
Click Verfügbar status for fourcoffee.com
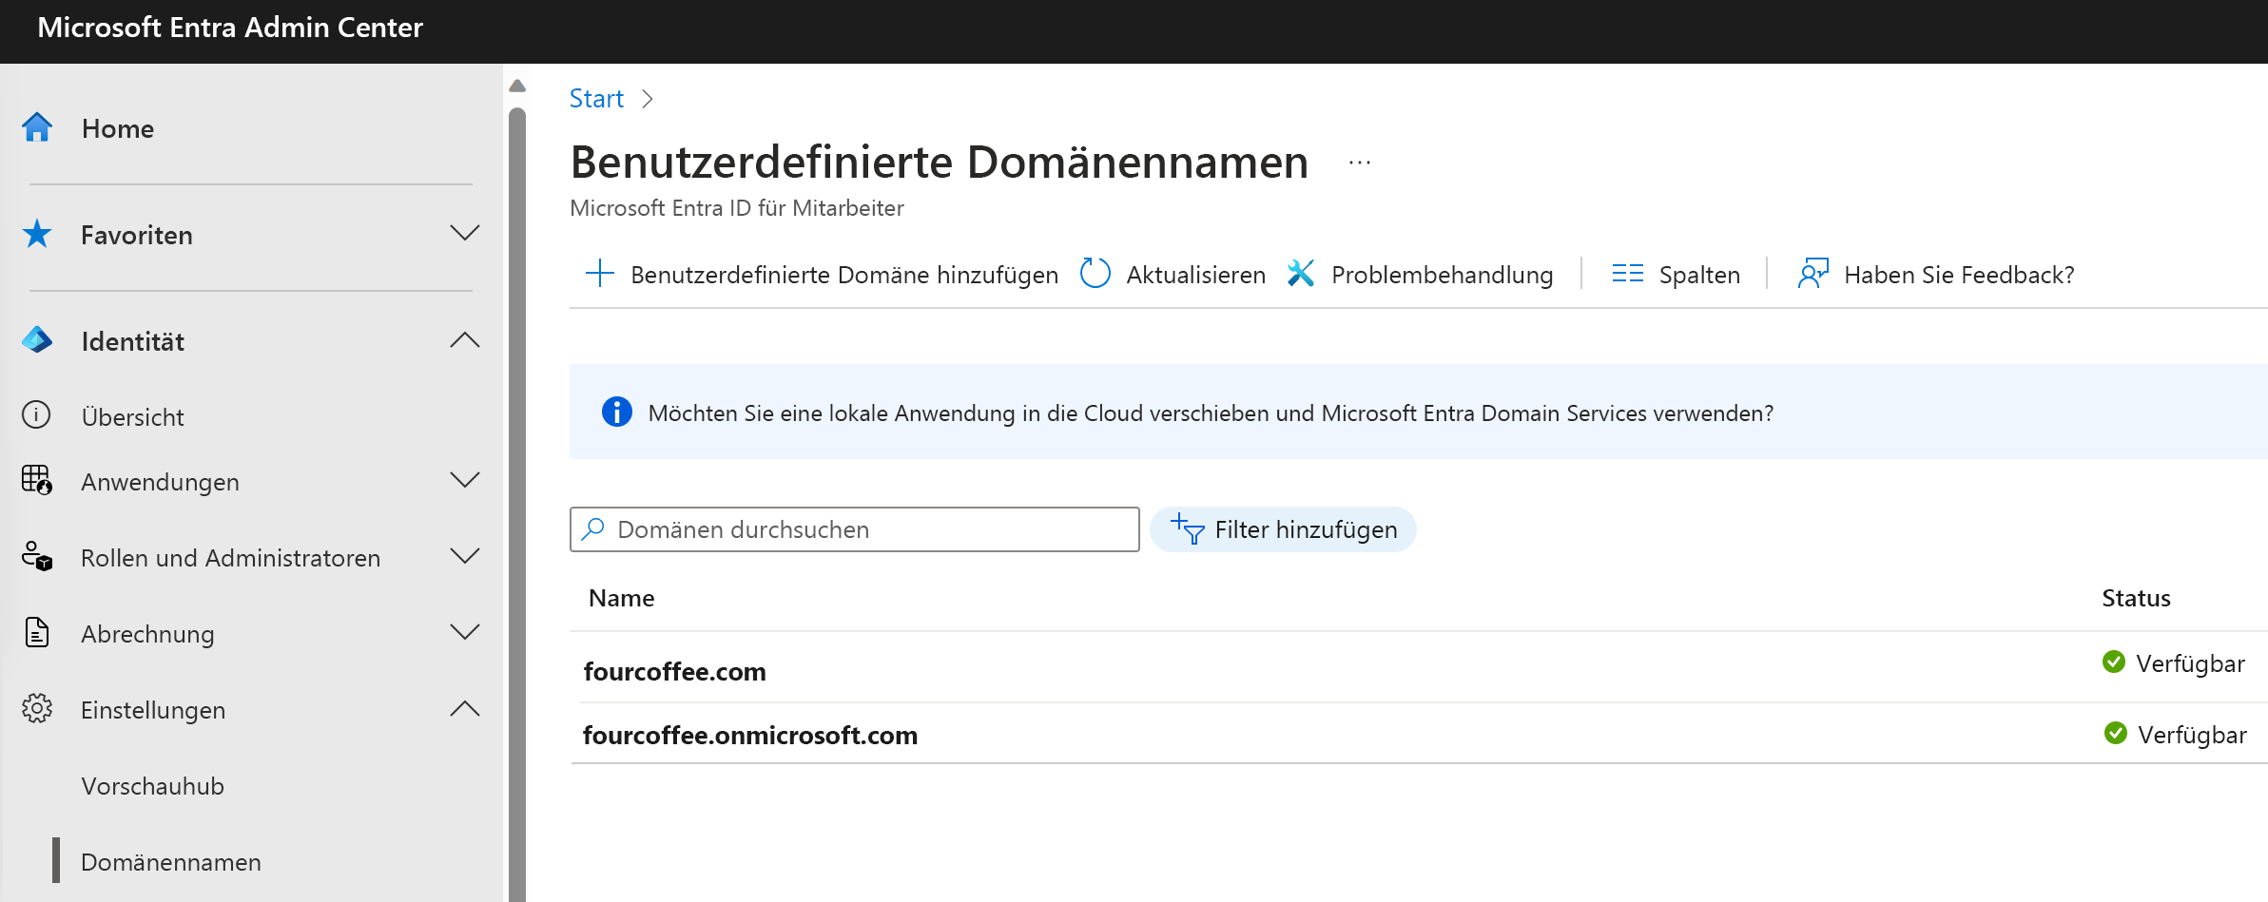(x=2190, y=663)
